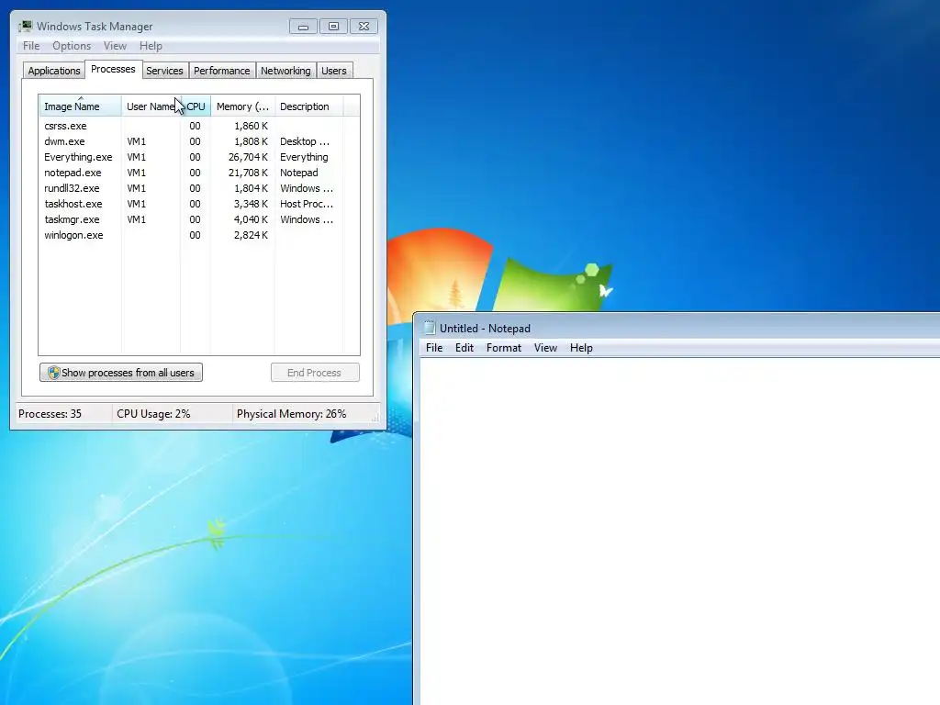Click the 21,708 K memory value
Image resolution: width=940 pixels, height=705 pixels.
tap(248, 173)
